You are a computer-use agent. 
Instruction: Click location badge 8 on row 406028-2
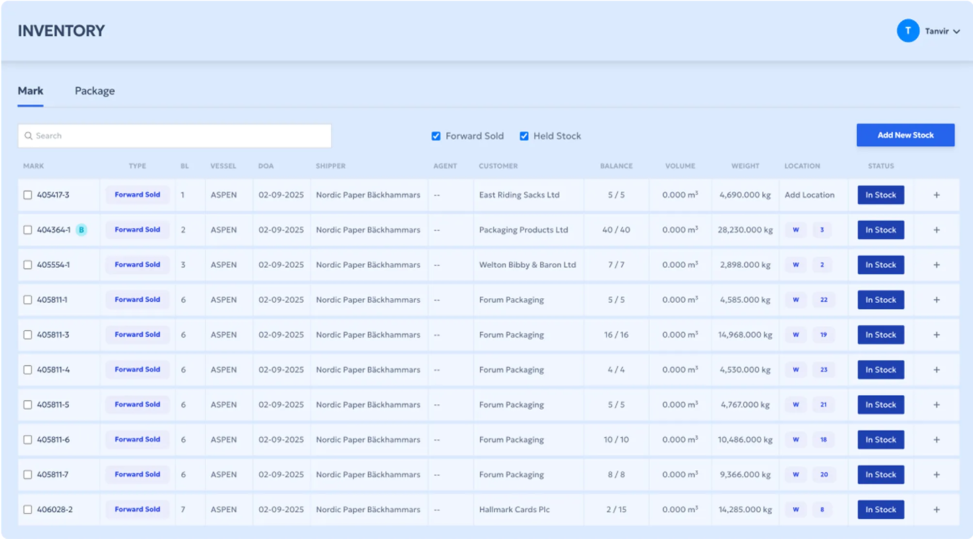pos(822,509)
